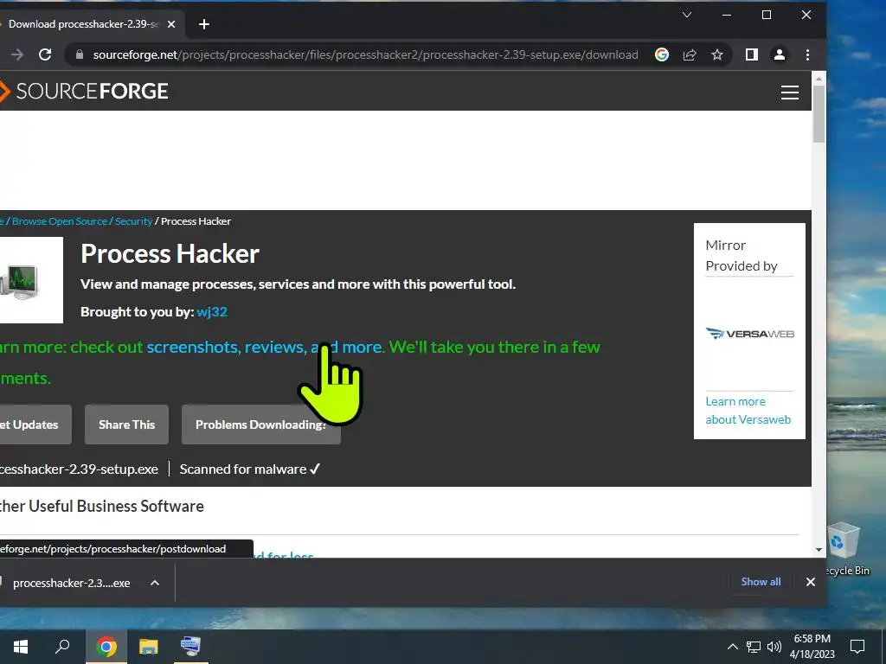Open the Security breadcrumb link
Viewport: 886px width, 664px height.
133,221
